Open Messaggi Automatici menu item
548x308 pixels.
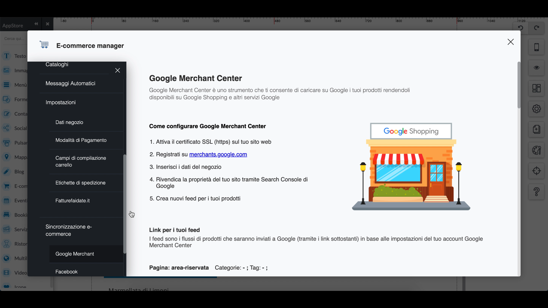(x=70, y=84)
